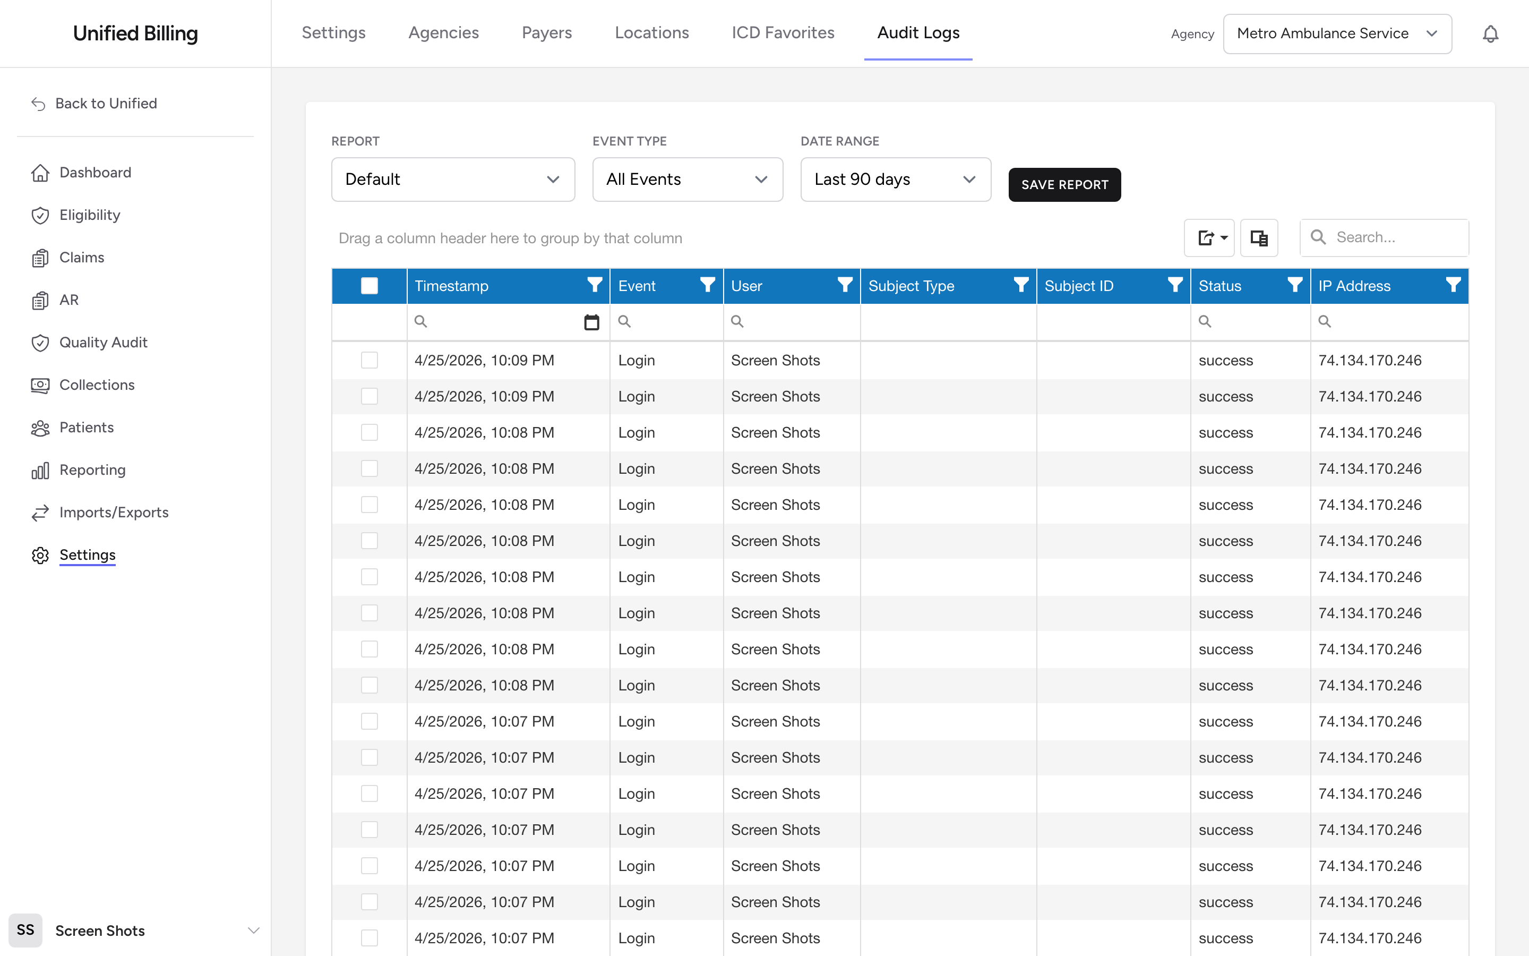Click the Dashboard home icon

tap(40, 173)
